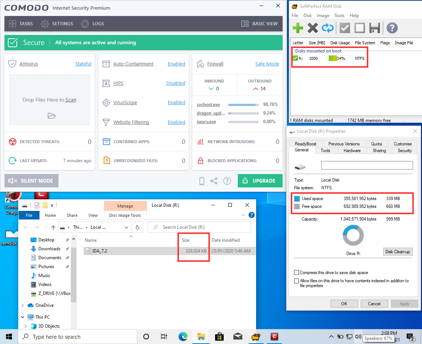Click Comodo taskbar icon
422x344 pixels.
click(x=274, y=337)
